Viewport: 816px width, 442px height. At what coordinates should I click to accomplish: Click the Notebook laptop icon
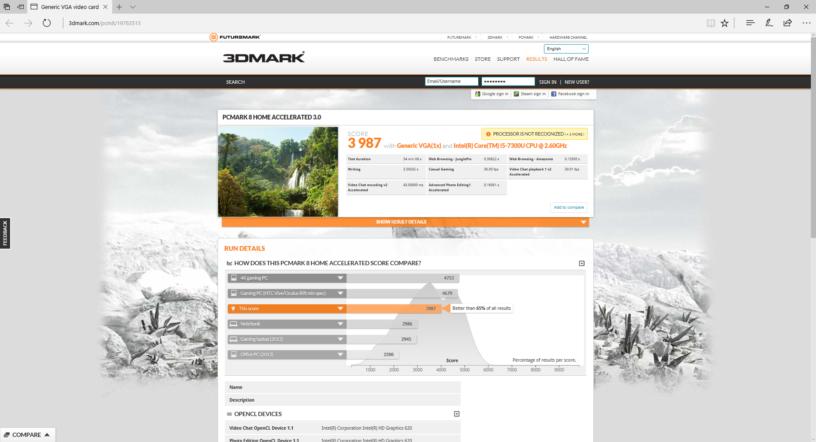tap(234, 324)
